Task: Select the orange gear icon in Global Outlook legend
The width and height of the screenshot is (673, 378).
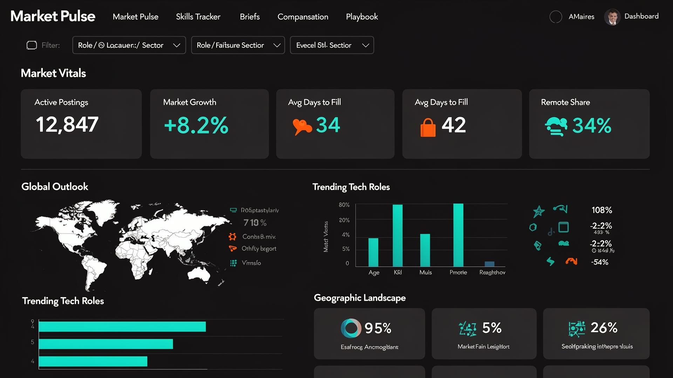Action: [x=232, y=237]
